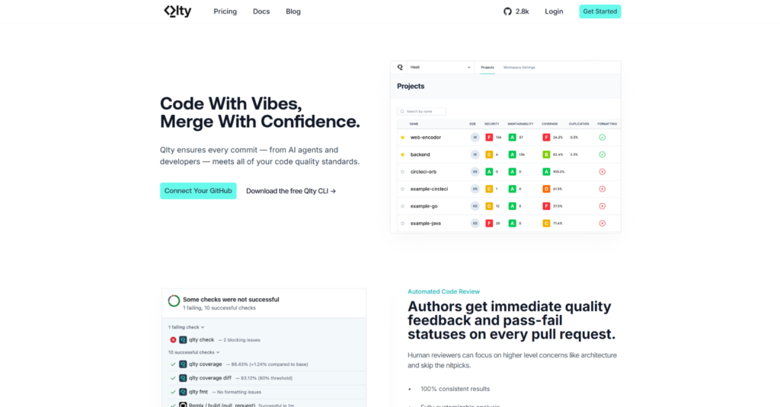Click the qlty coverage diff check name
This screenshot has width=780, height=407.
click(x=210, y=378)
